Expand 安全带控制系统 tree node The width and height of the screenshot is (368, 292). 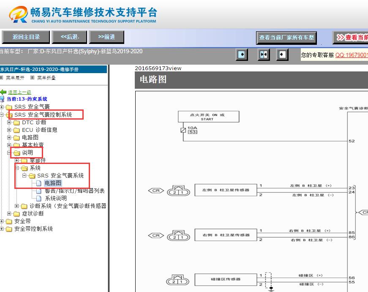coord(2,229)
